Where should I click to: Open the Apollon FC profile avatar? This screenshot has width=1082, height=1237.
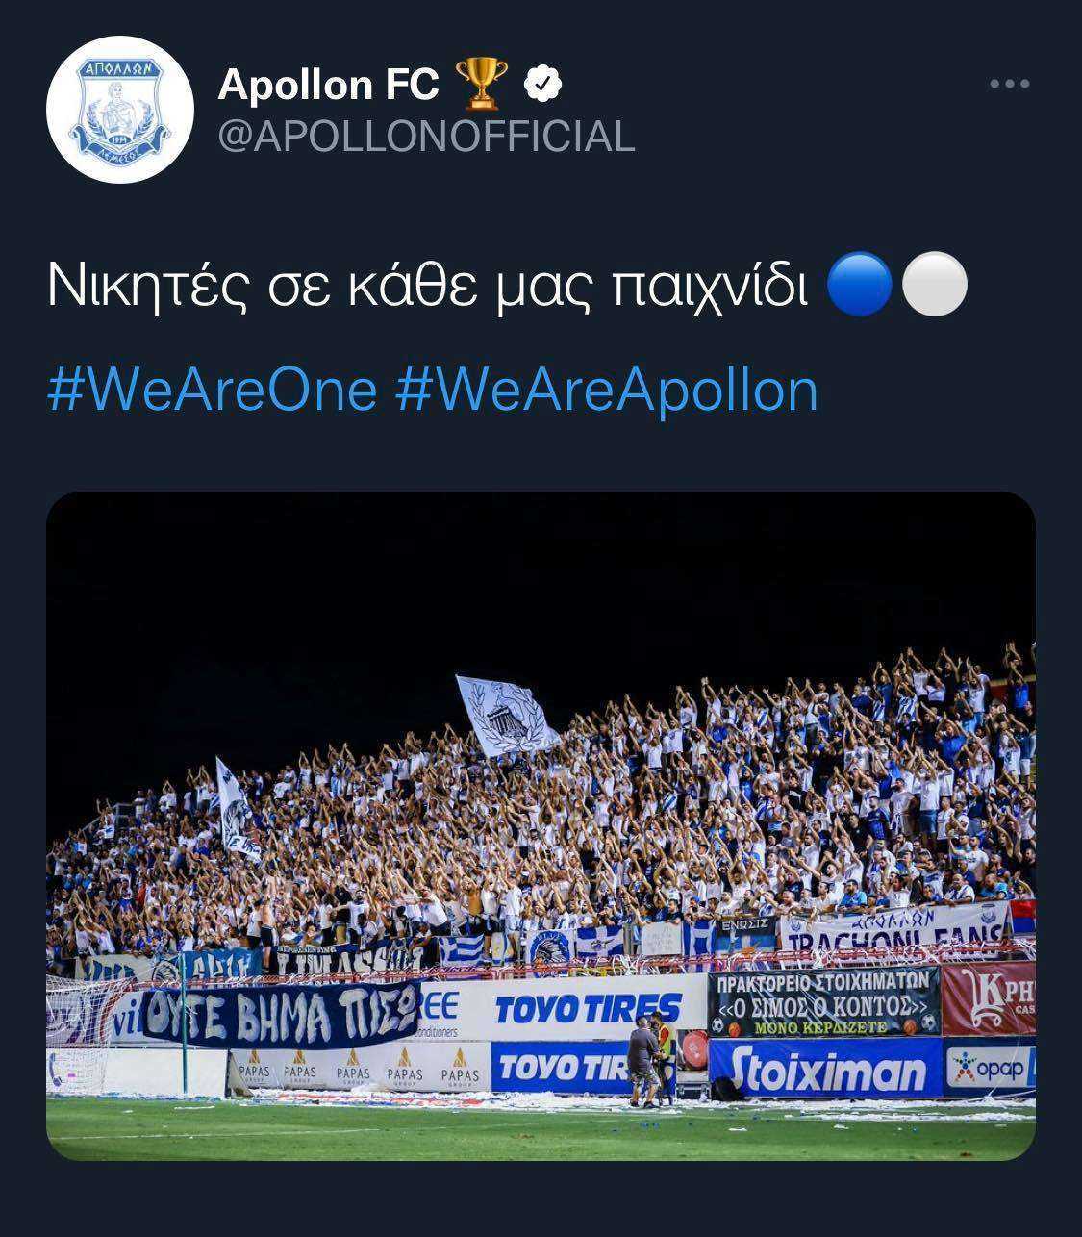click(x=120, y=110)
